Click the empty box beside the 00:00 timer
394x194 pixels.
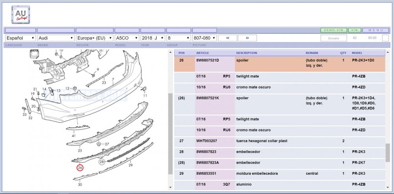pos(385,38)
